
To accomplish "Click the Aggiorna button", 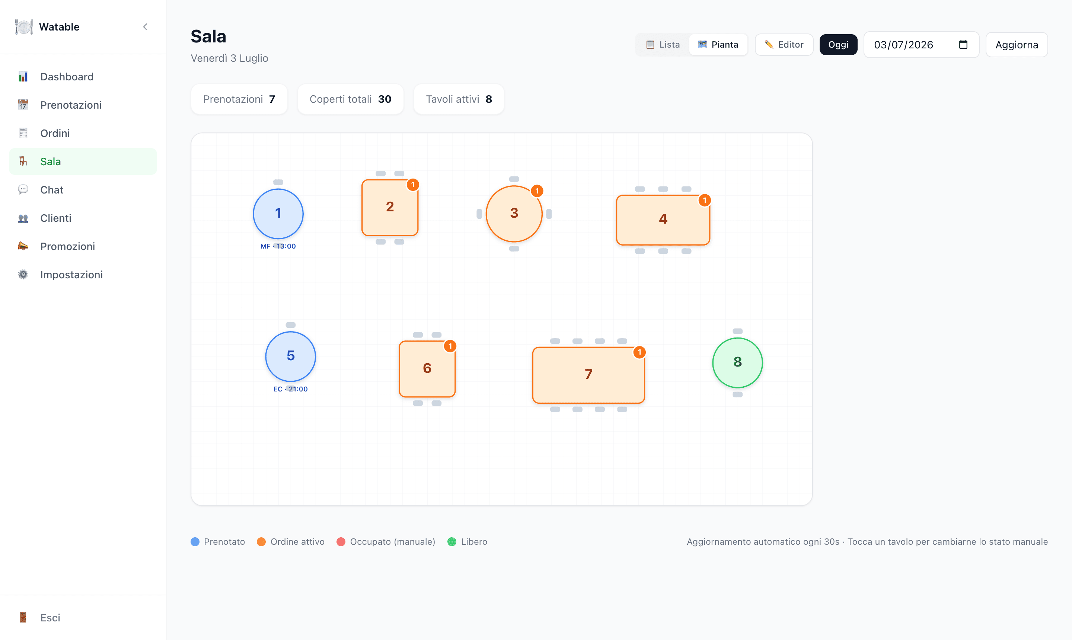I will (1016, 44).
